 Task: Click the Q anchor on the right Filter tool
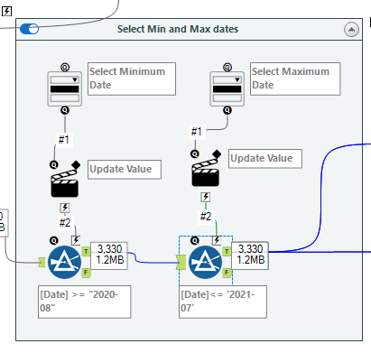pos(195,241)
